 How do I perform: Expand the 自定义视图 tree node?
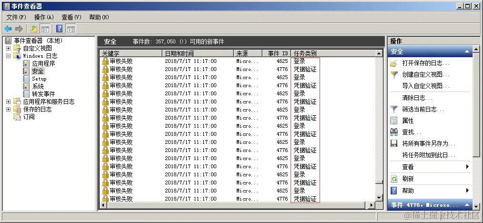[x=8, y=48]
